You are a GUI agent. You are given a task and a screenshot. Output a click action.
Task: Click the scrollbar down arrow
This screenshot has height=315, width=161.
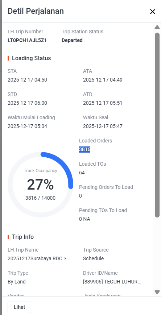(157, 292)
